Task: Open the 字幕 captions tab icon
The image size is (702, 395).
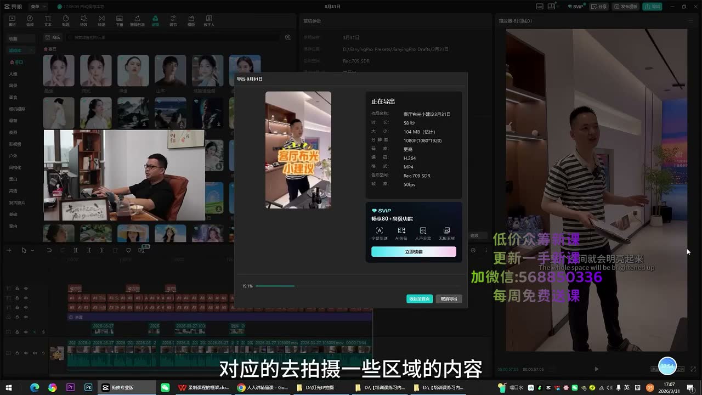Action: click(120, 21)
